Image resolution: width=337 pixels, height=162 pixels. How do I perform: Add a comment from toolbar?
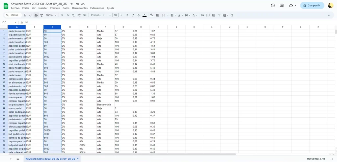[208, 15]
